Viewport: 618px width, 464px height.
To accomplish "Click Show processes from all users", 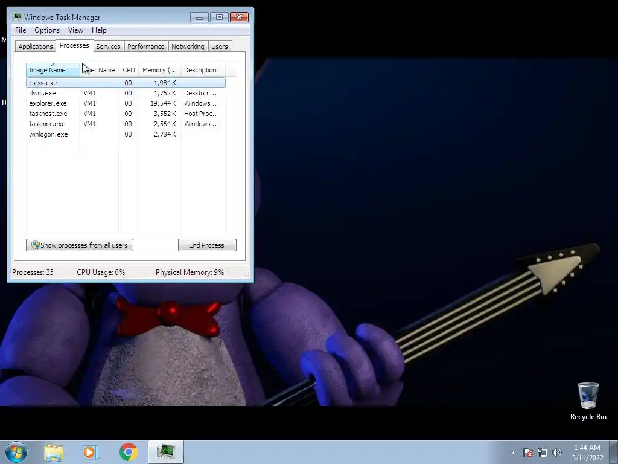I will pos(80,245).
